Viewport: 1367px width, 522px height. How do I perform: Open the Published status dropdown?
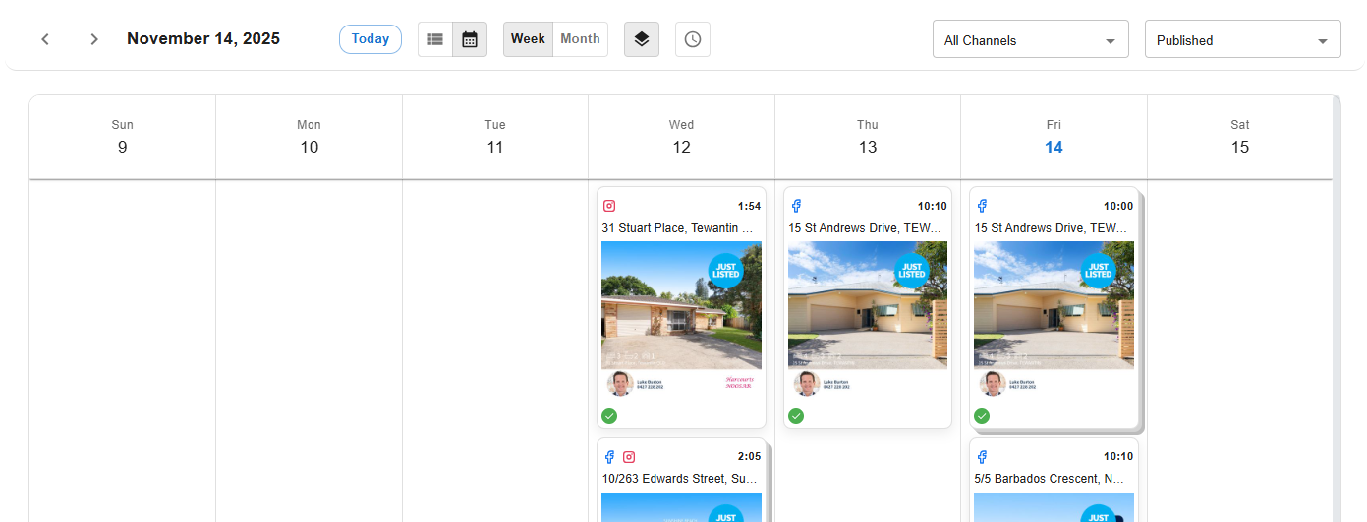click(1243, 39)
